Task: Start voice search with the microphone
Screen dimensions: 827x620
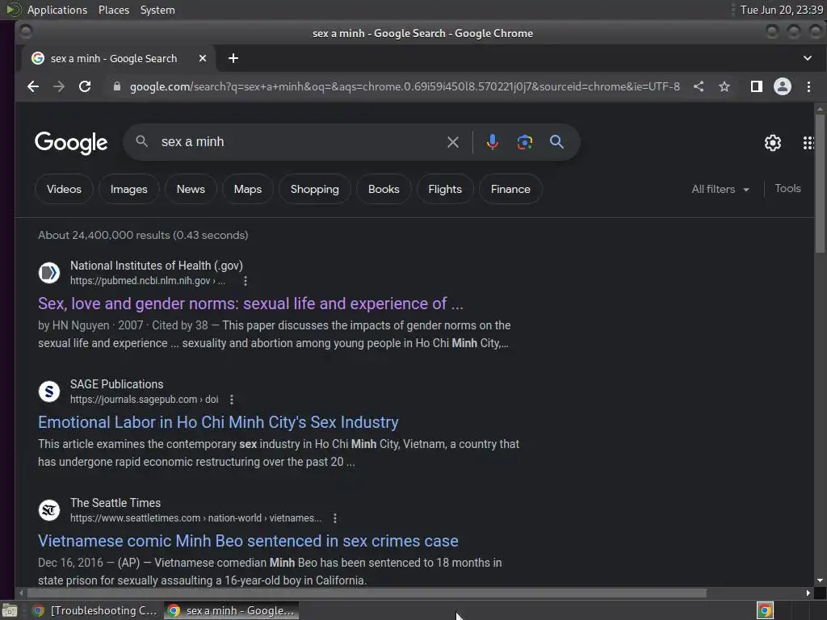Action: [492, 142]
